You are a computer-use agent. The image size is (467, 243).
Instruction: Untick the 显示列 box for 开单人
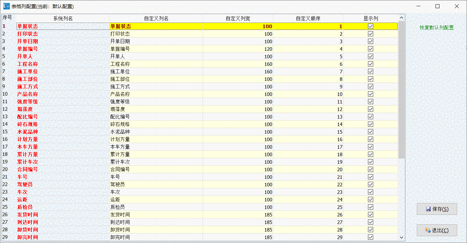[x=371, y=56]
